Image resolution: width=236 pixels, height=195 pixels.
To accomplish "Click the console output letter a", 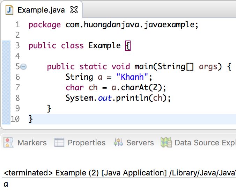I will [x=6, y=184].
